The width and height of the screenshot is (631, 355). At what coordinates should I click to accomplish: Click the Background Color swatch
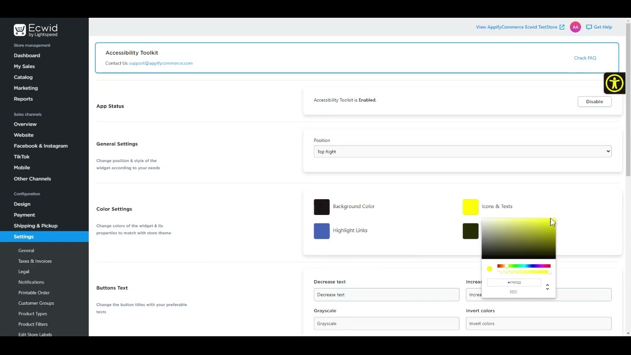[x=321, y=207]
